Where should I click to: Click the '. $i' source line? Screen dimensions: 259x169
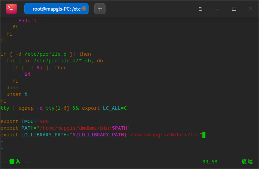(x=24, y=74)
